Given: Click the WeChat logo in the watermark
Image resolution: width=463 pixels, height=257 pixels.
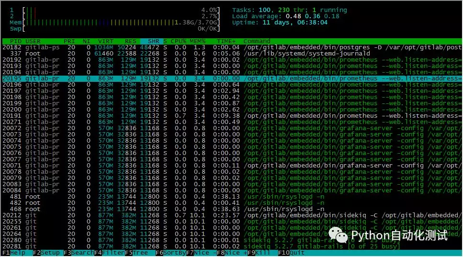Looking at the screenshot, I should click(338, 234).
